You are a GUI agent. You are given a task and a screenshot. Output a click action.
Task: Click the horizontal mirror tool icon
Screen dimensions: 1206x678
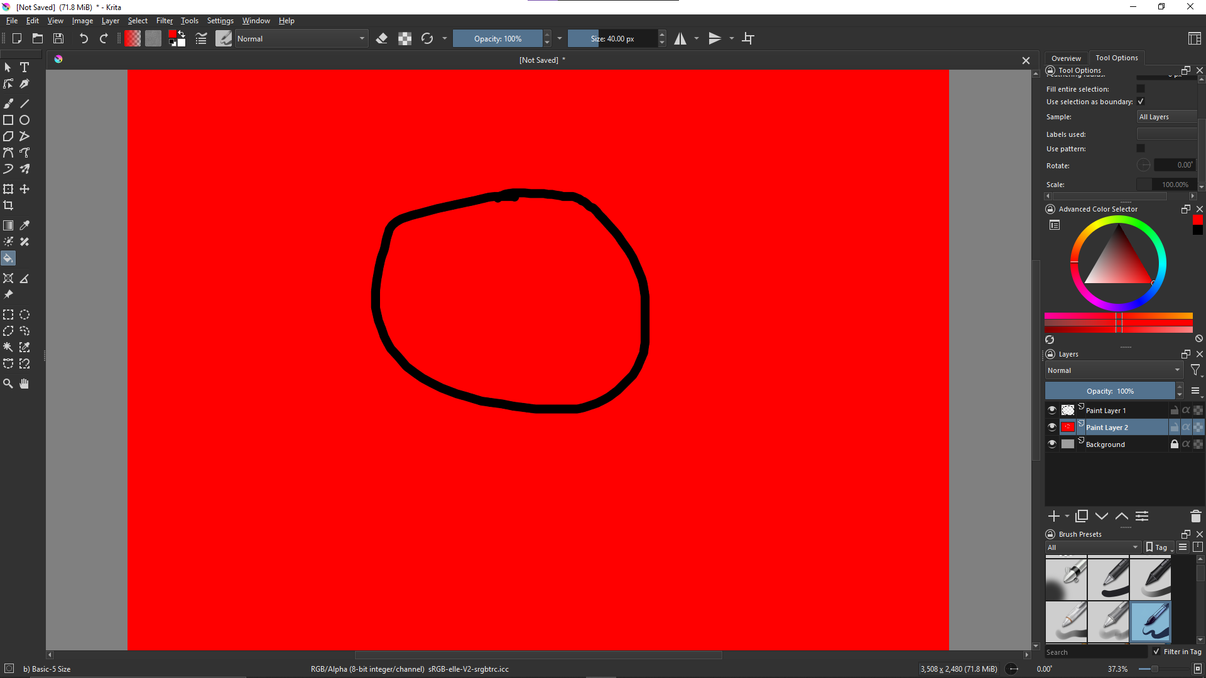tap(680, 39)
